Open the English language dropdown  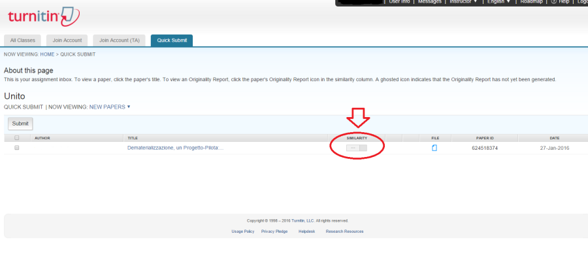coord(498,2)
